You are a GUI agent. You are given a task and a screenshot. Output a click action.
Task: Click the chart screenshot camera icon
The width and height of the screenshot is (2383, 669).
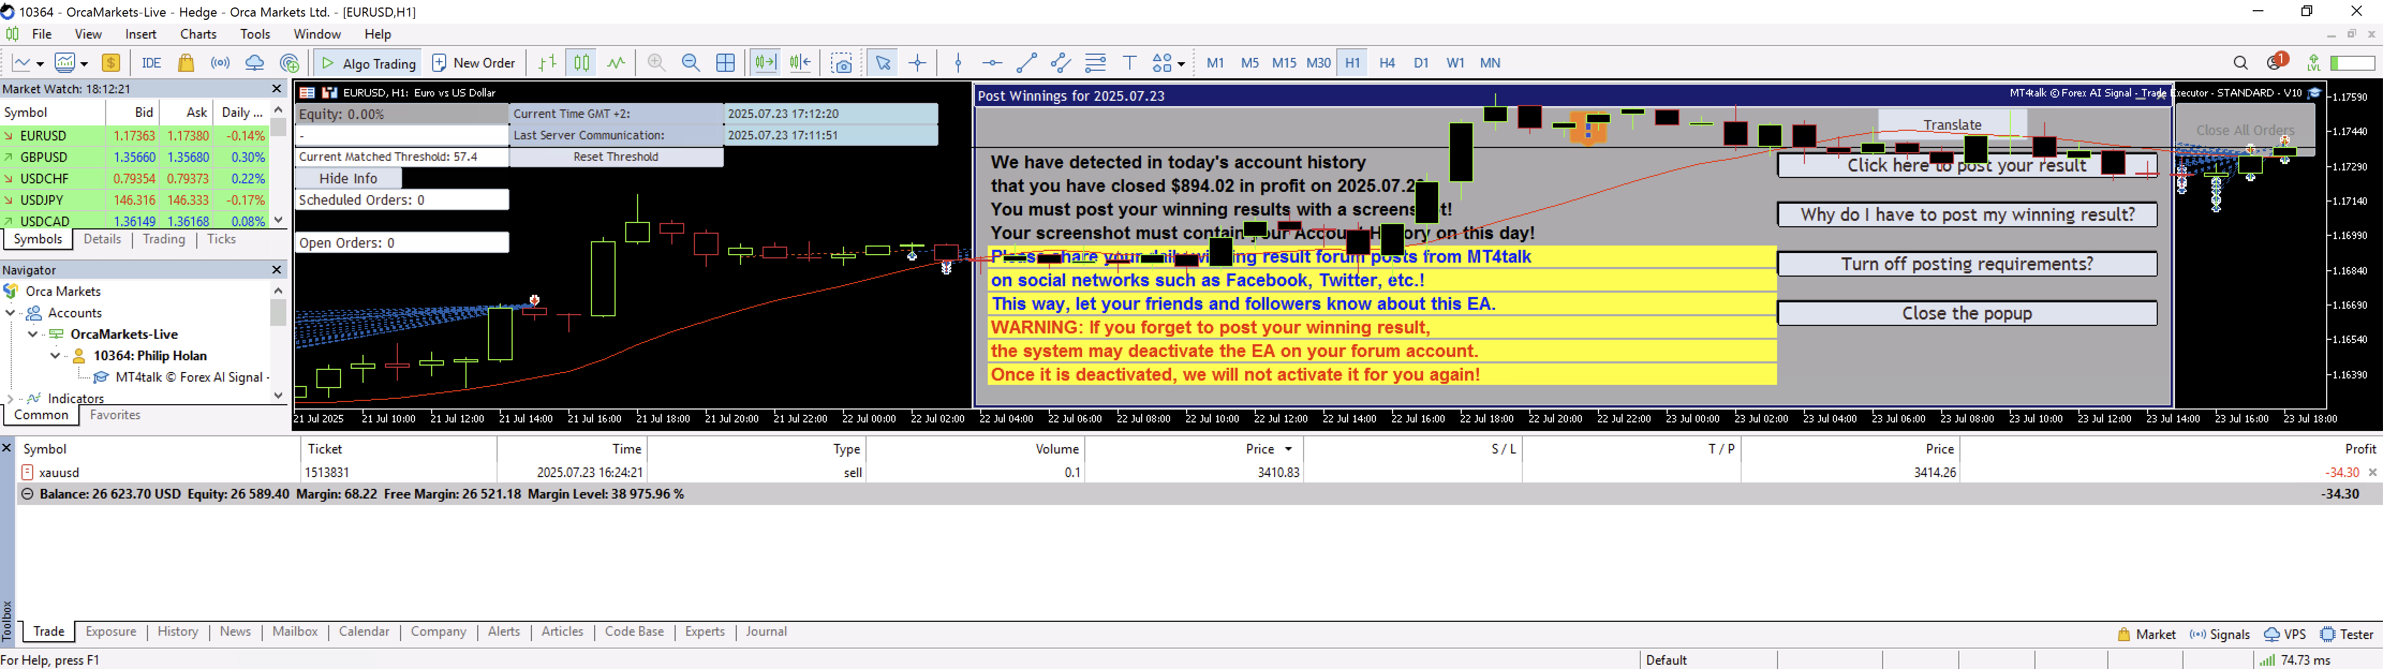pos(841,63)
